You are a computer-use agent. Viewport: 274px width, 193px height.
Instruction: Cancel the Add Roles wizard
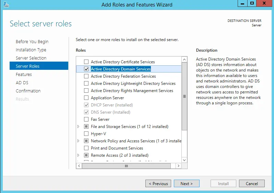point(252,184)
